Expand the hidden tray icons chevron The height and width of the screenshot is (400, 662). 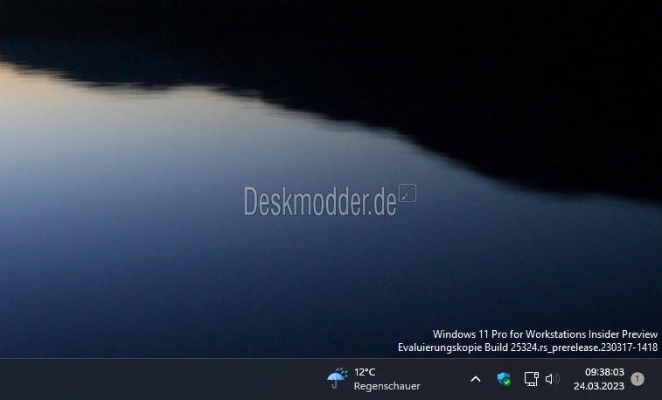coord(476,379)
